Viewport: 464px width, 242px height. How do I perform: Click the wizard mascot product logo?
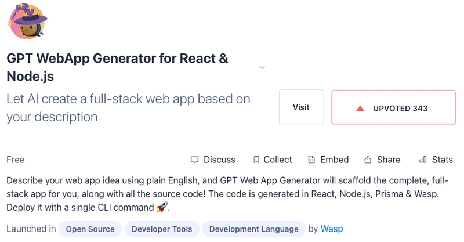27,21
